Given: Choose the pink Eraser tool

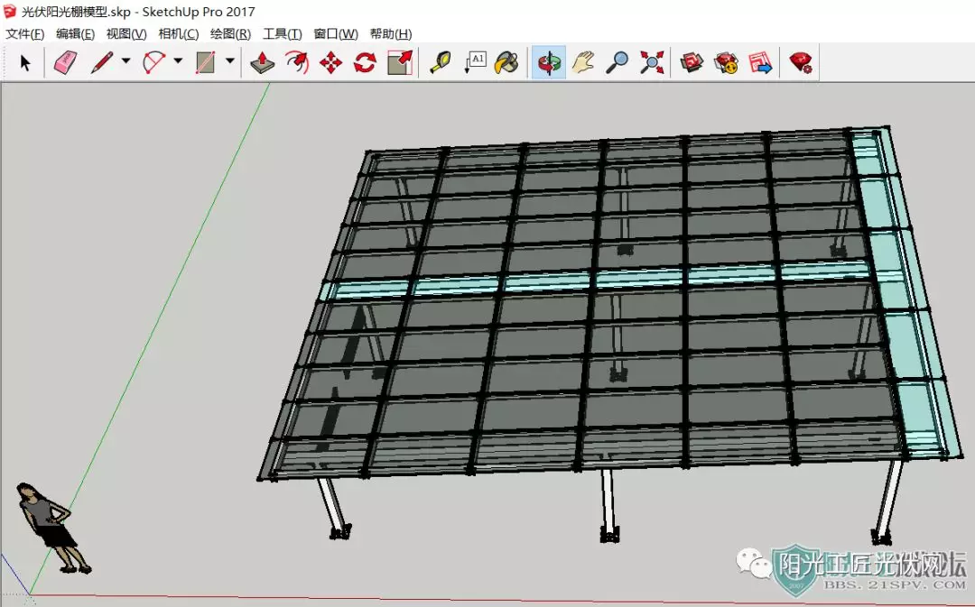Looking at the screenshot, I should tap(65, 63).
